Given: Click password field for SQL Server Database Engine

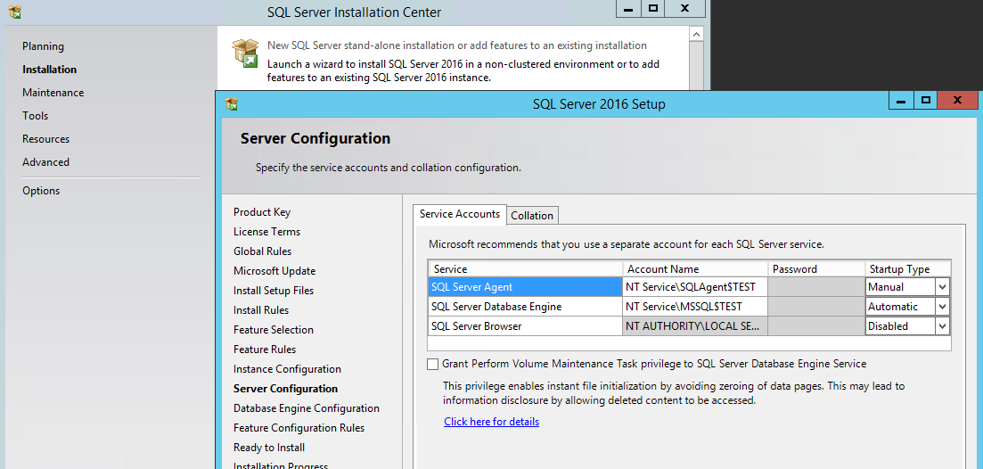Looking at the screenshot, I should click(817, 307).
